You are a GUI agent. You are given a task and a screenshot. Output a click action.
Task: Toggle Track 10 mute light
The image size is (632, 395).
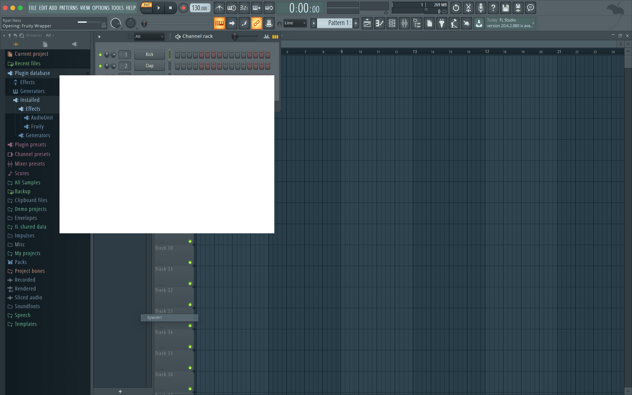point(190,242)
